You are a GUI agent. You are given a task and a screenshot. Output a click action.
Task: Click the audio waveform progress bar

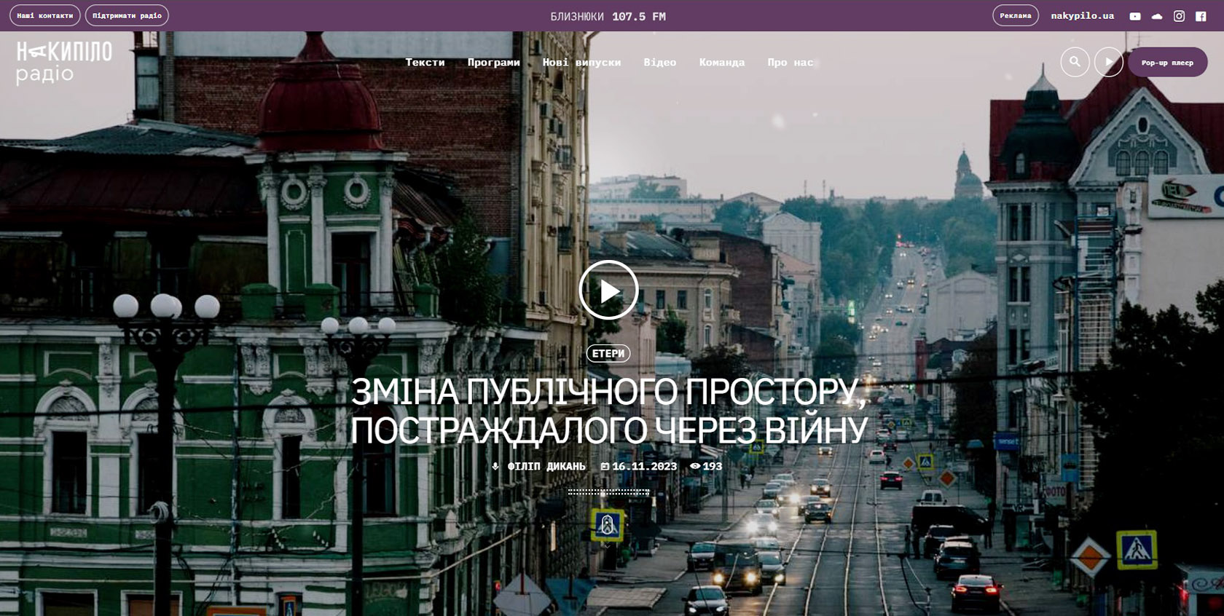tap(608, 492)
